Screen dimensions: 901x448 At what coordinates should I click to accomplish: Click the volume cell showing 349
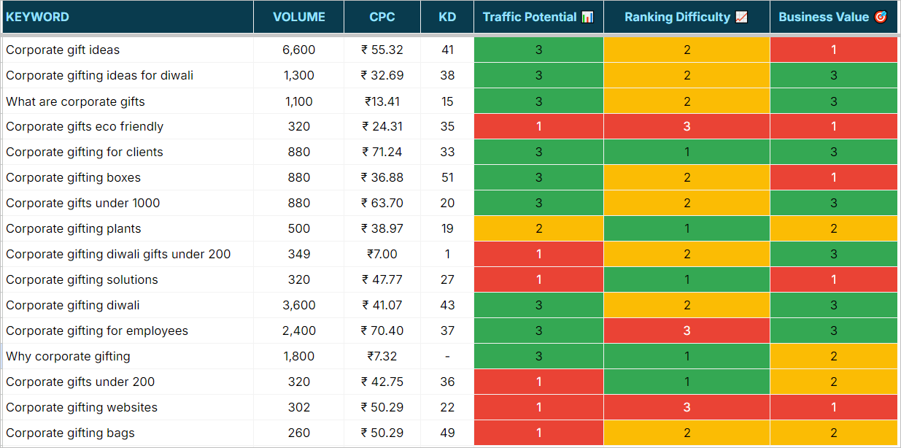(x=299, y=254)
